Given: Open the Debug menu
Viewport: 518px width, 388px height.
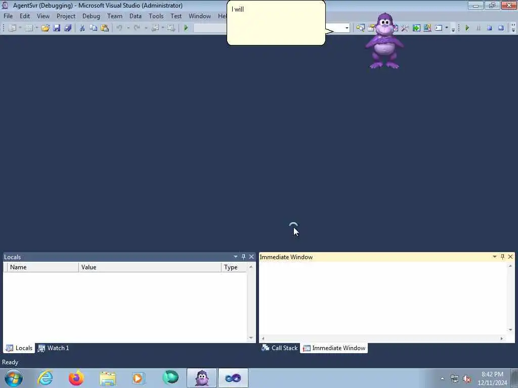Looking at the screenshot, I should (91, 16).
